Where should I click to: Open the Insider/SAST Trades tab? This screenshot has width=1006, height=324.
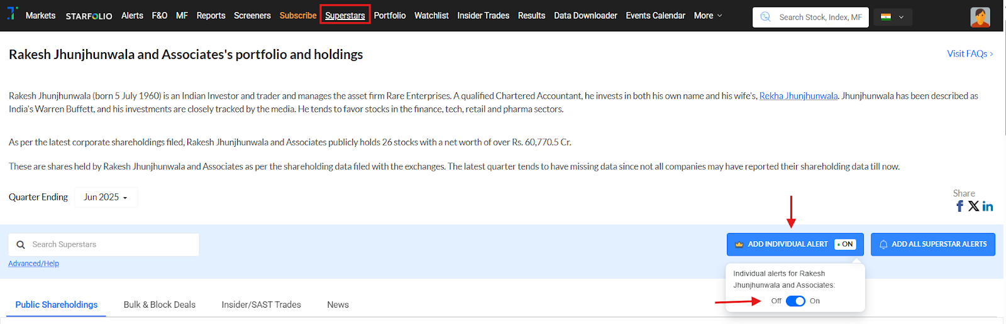click(261, 305)
